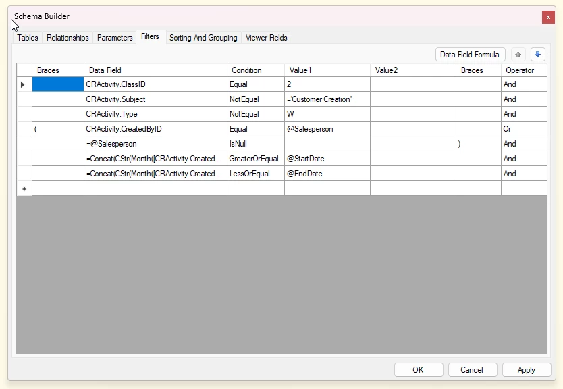Screen dimensions: 563x389
Task: Select the @StartDate value cell
Action: click(x=327, y=159)
